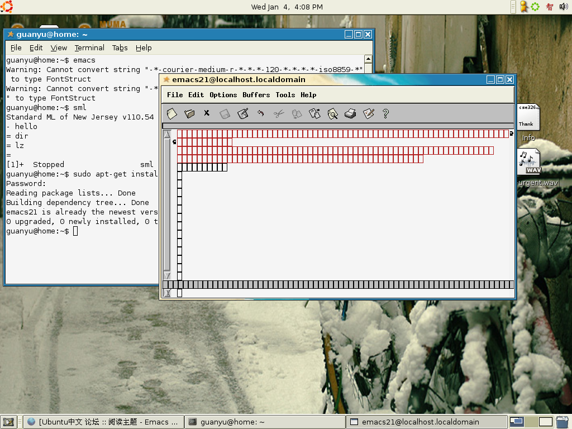Click the Save floppy disk icon in Emacs
The width and height of the screenshot is (572, 429).
[225, 114]
